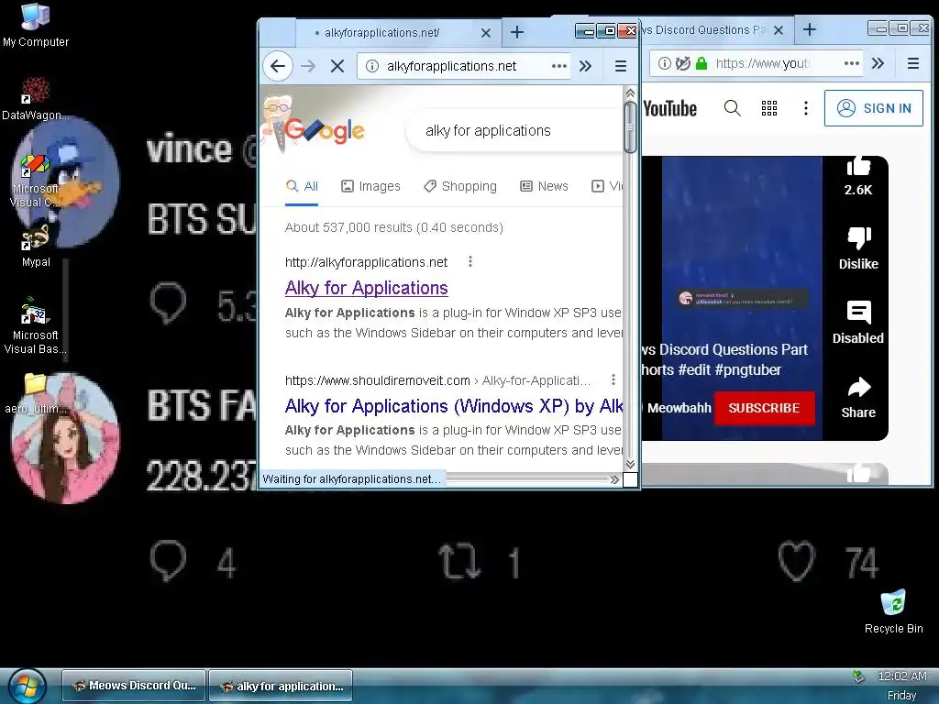Close the alkyforapplications.net/ tab
This screenshot has height=704, width=939.
[486, 33]
